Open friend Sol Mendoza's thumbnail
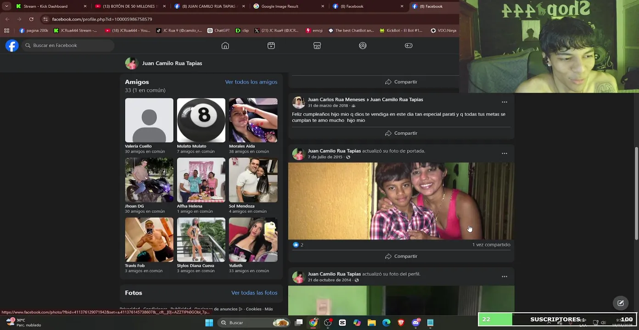Image resolution: width=639 pixels, height=330 pixels. pyautogui.click(x=253, y=180)
